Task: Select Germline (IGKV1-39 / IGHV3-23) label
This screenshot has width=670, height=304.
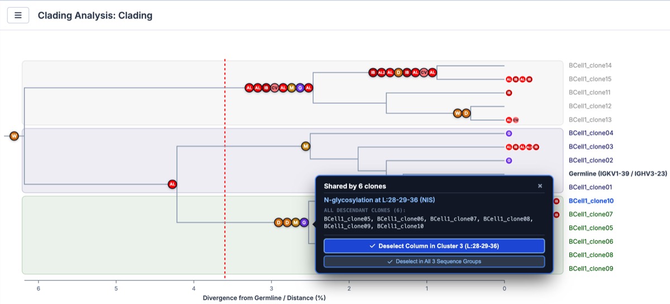Action: pyautogui.click(x=618, y=174)
